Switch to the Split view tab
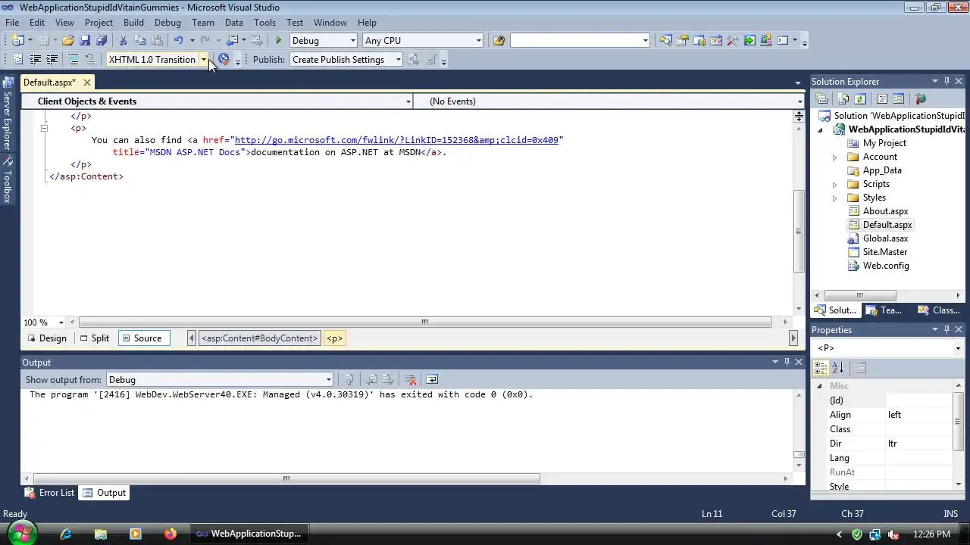The height and width of the screenshot is (545, 970). click(95, 338)
